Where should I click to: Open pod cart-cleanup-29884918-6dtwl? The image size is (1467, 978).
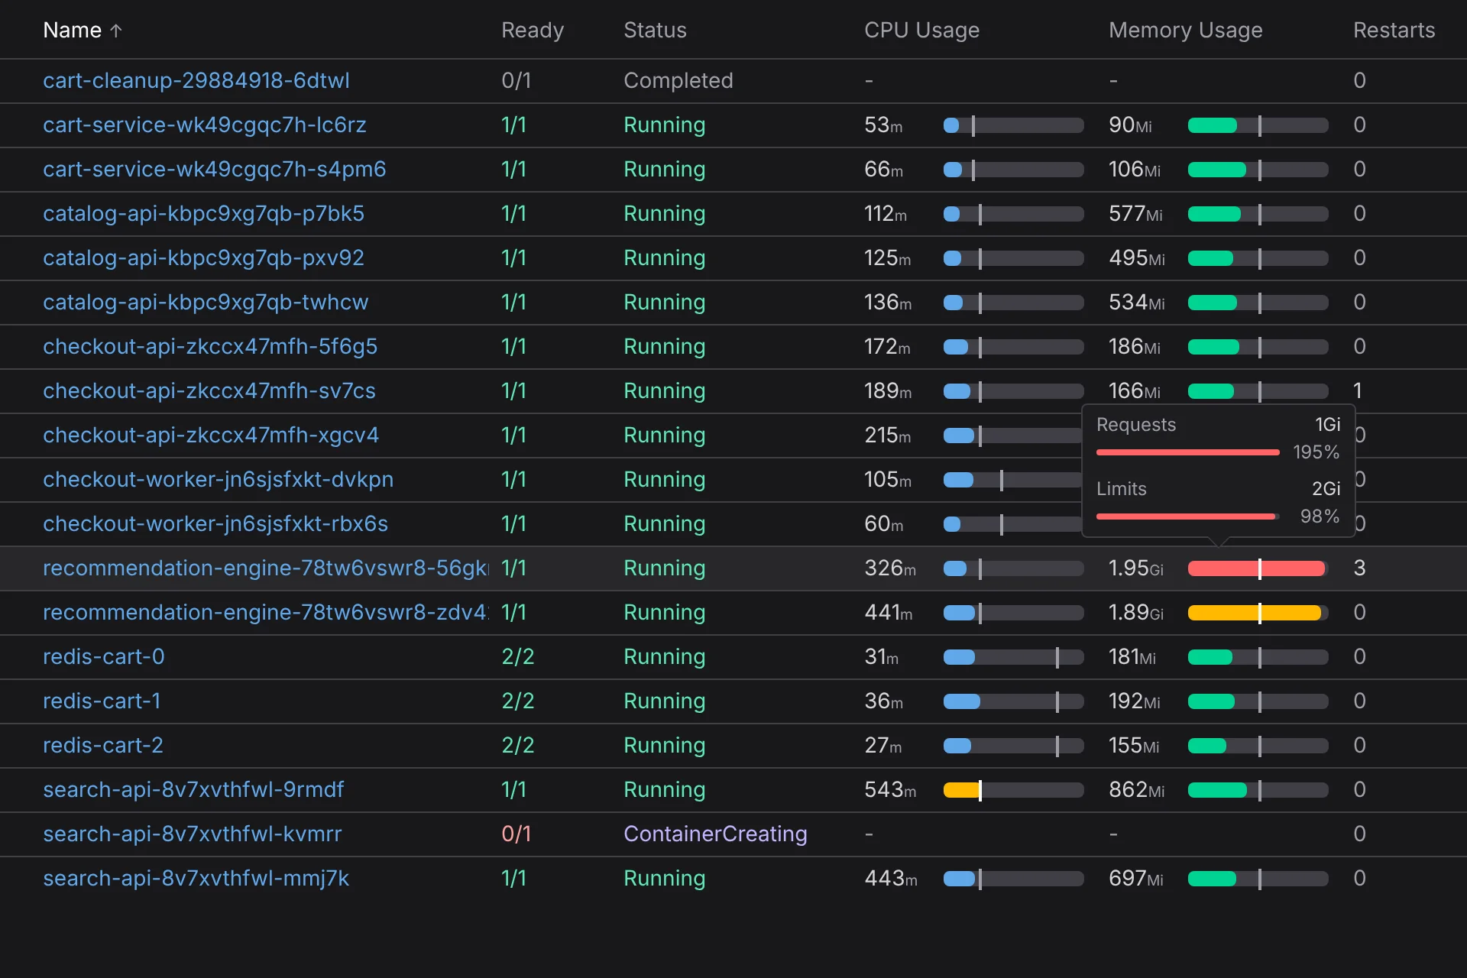[x=196, y=80]
